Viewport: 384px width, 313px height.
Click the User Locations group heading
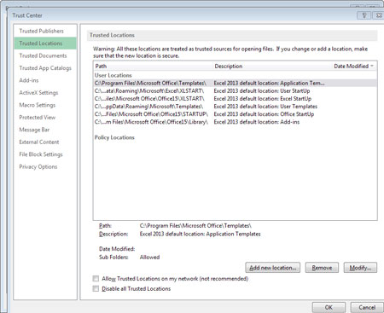113,75
